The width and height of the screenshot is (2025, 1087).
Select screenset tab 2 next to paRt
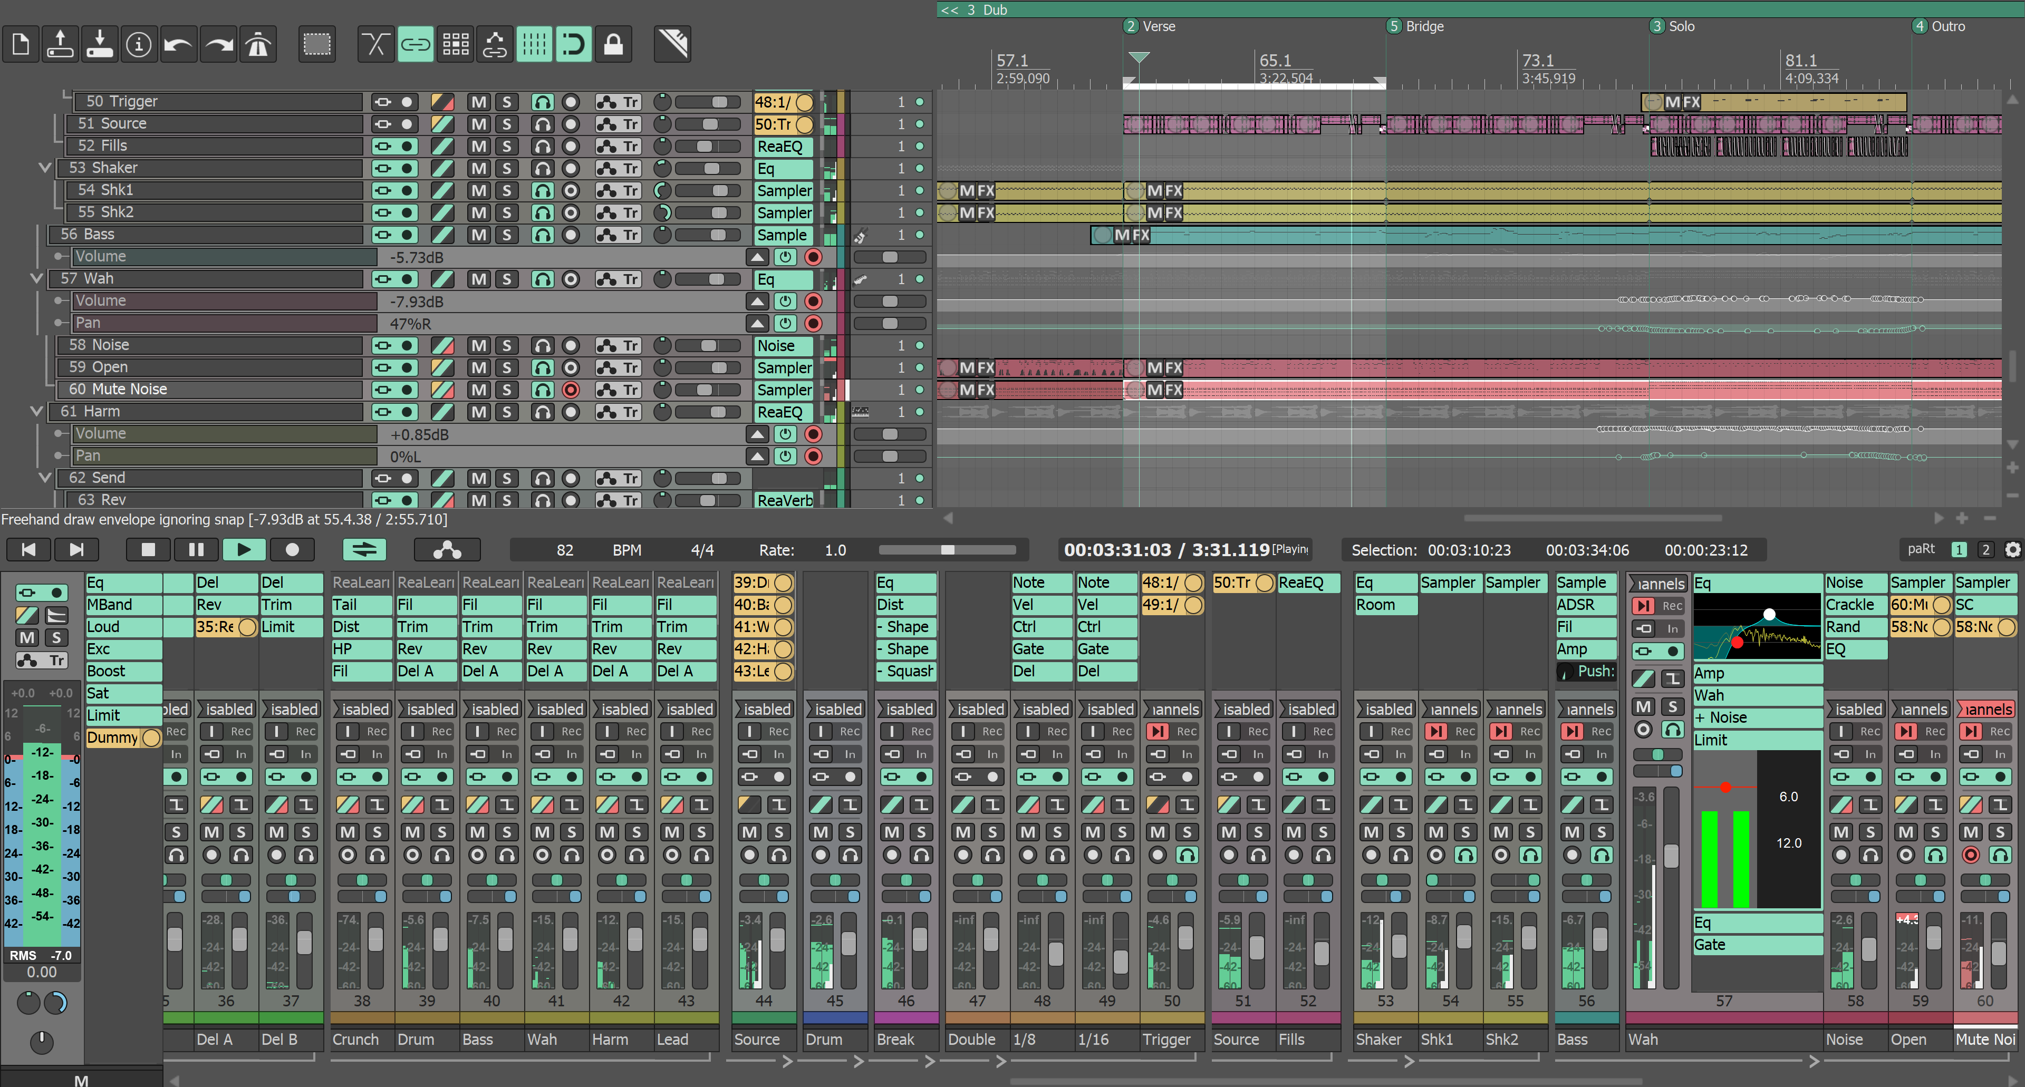pos(1985,549)
